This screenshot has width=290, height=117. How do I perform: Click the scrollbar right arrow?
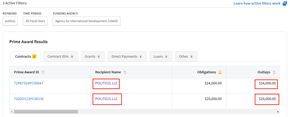(278, 112)
